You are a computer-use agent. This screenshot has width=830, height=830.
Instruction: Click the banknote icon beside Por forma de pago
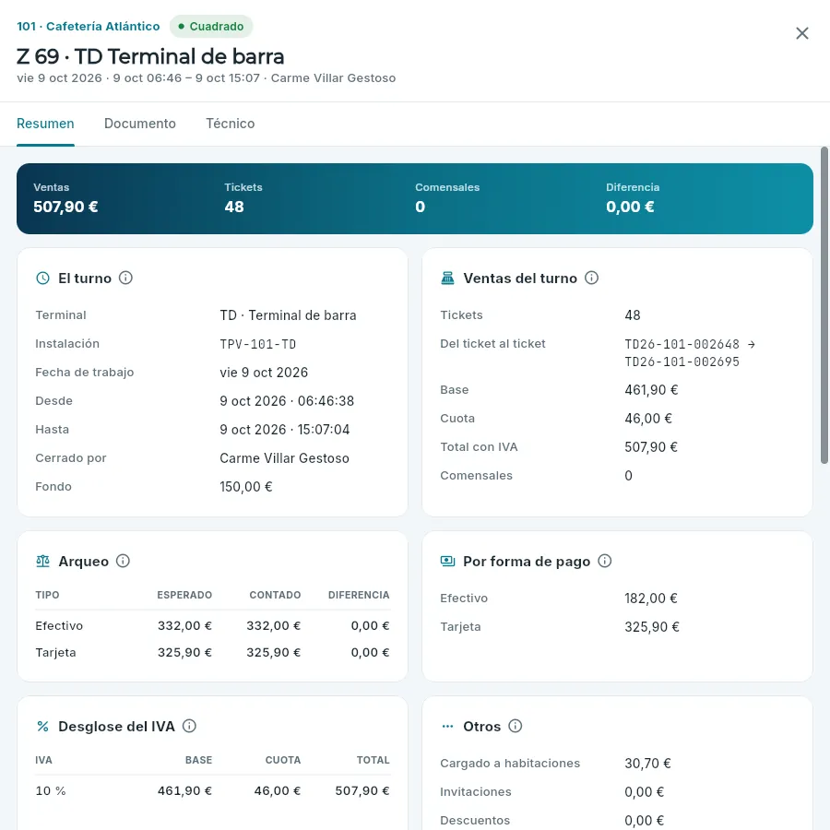(x=448, y=561)
